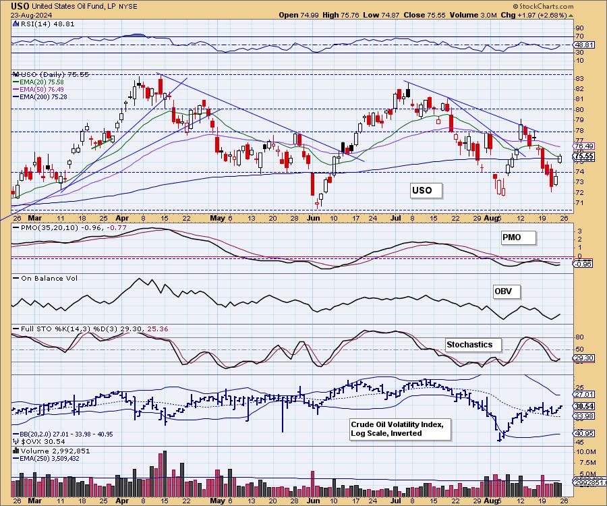Click the Crude Oil Volatility Index annotation
Screen dimensions: 607x506
click(x=400, y=429)
